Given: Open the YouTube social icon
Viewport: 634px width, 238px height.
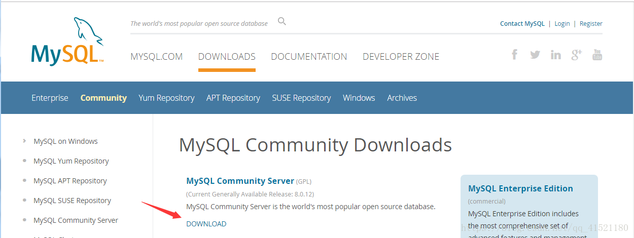Looking at the screenshot, I should pos(597,55).
